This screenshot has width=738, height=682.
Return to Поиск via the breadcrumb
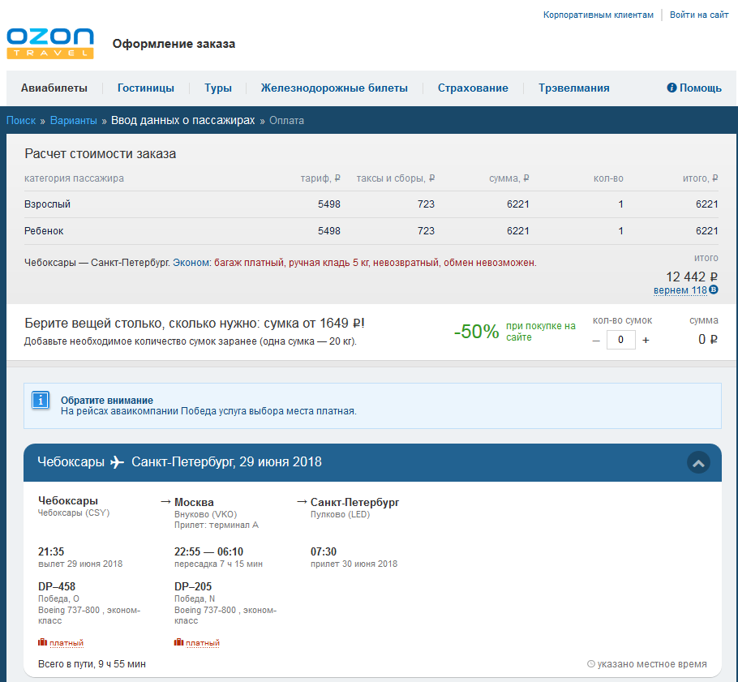tap(21, 121)
